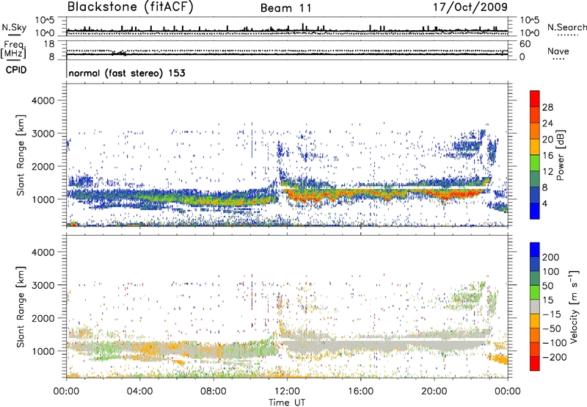This screenshot has width=587, height=407.
Task: Select the Freq. [MHz] axis label
Action: click(x=13, y=49)
